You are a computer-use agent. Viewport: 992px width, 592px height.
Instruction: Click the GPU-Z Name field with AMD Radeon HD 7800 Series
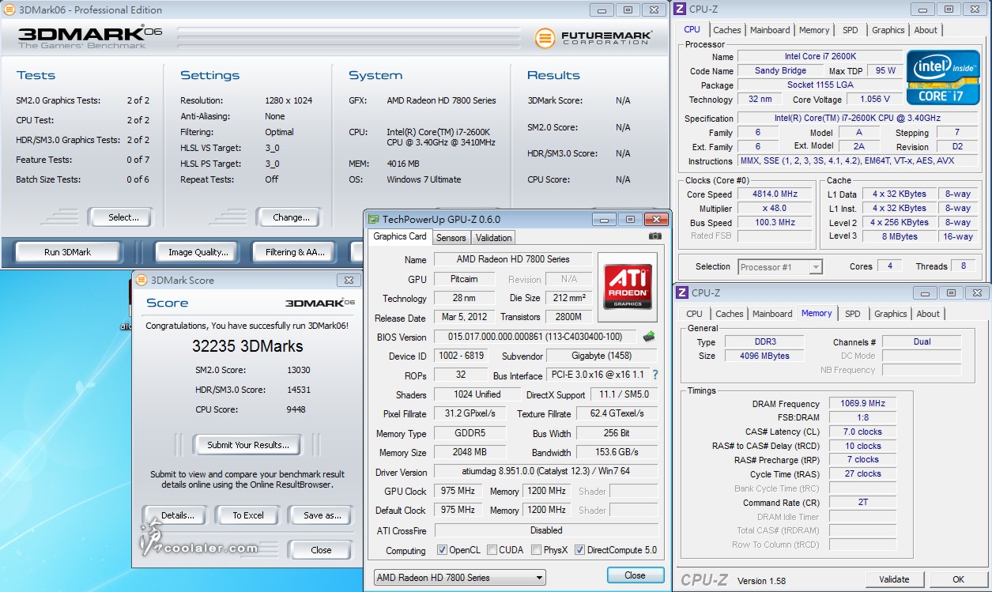click(513, 259)
